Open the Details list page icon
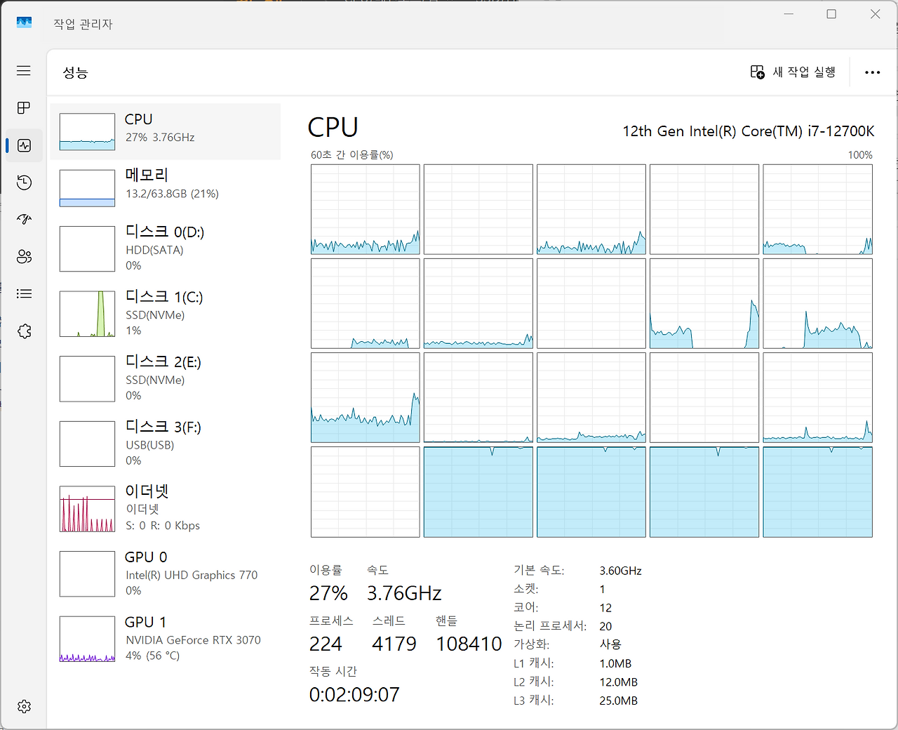 tap(24, 294)
